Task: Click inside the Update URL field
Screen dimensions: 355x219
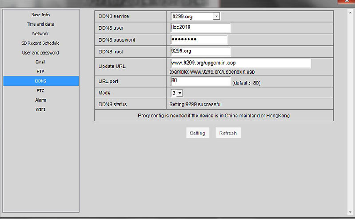Action: (x=240, y=63)
